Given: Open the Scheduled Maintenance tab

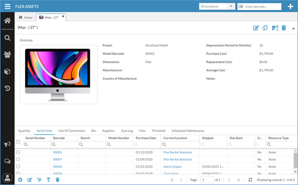Looking at the screenshot, I should [188, 131].
